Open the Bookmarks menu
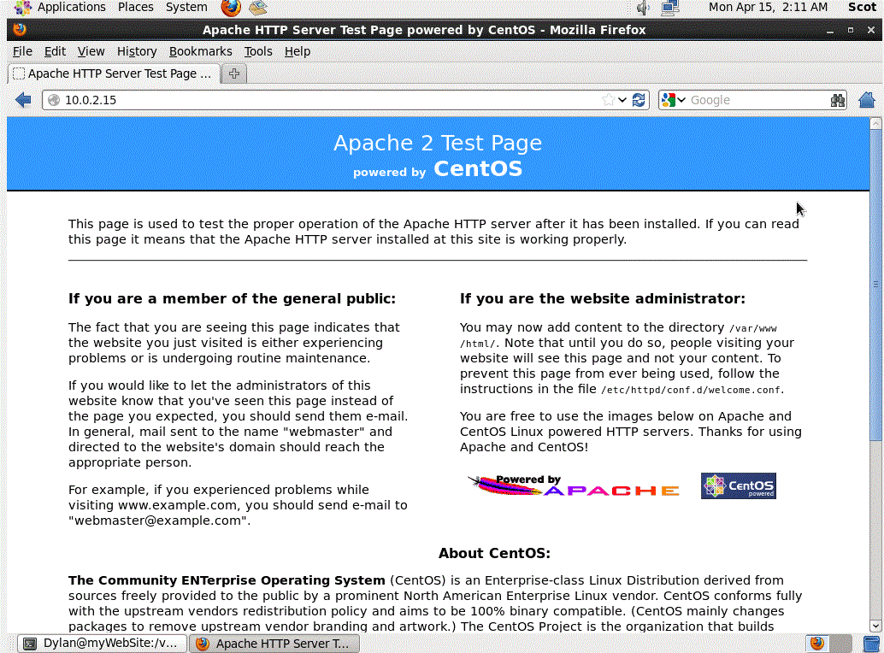The height and width of the screenshot is (653, 884). pyautogui.click(x=200, y=51)
